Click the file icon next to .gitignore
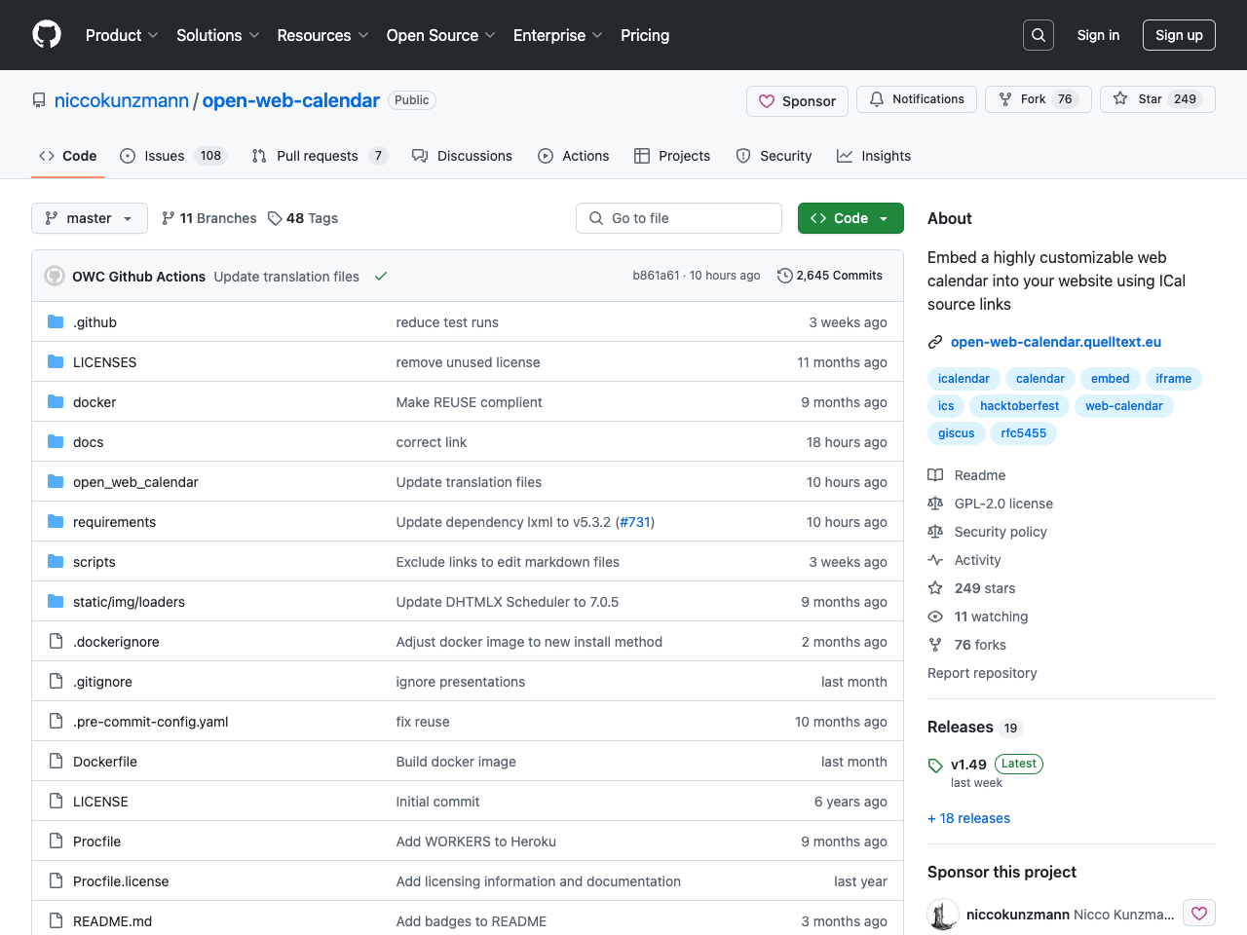Image resolution: width=1247 pixels, height=935 pixels. [x=56, y=681]
